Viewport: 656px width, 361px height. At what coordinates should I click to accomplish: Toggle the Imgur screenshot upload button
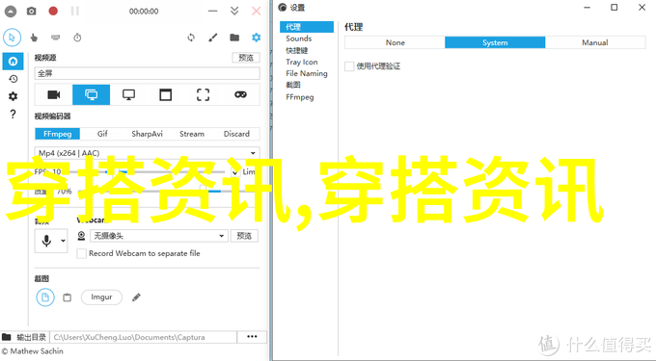pos(101,297)
